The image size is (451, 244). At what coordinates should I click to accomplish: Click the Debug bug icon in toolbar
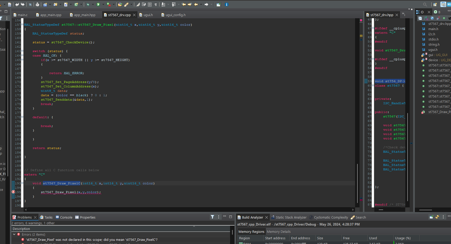88,5
